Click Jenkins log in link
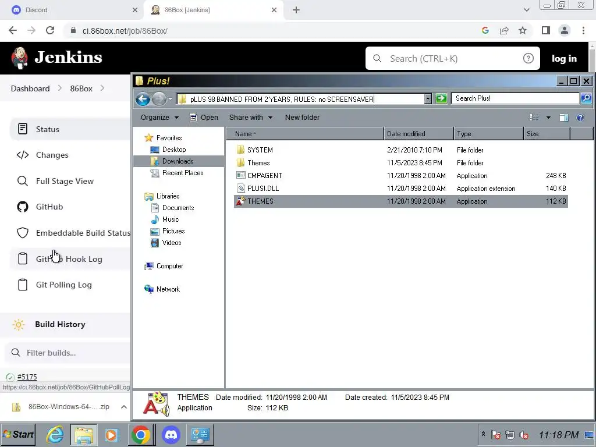Viewport: 596px width, 447px height. (564, 59)
